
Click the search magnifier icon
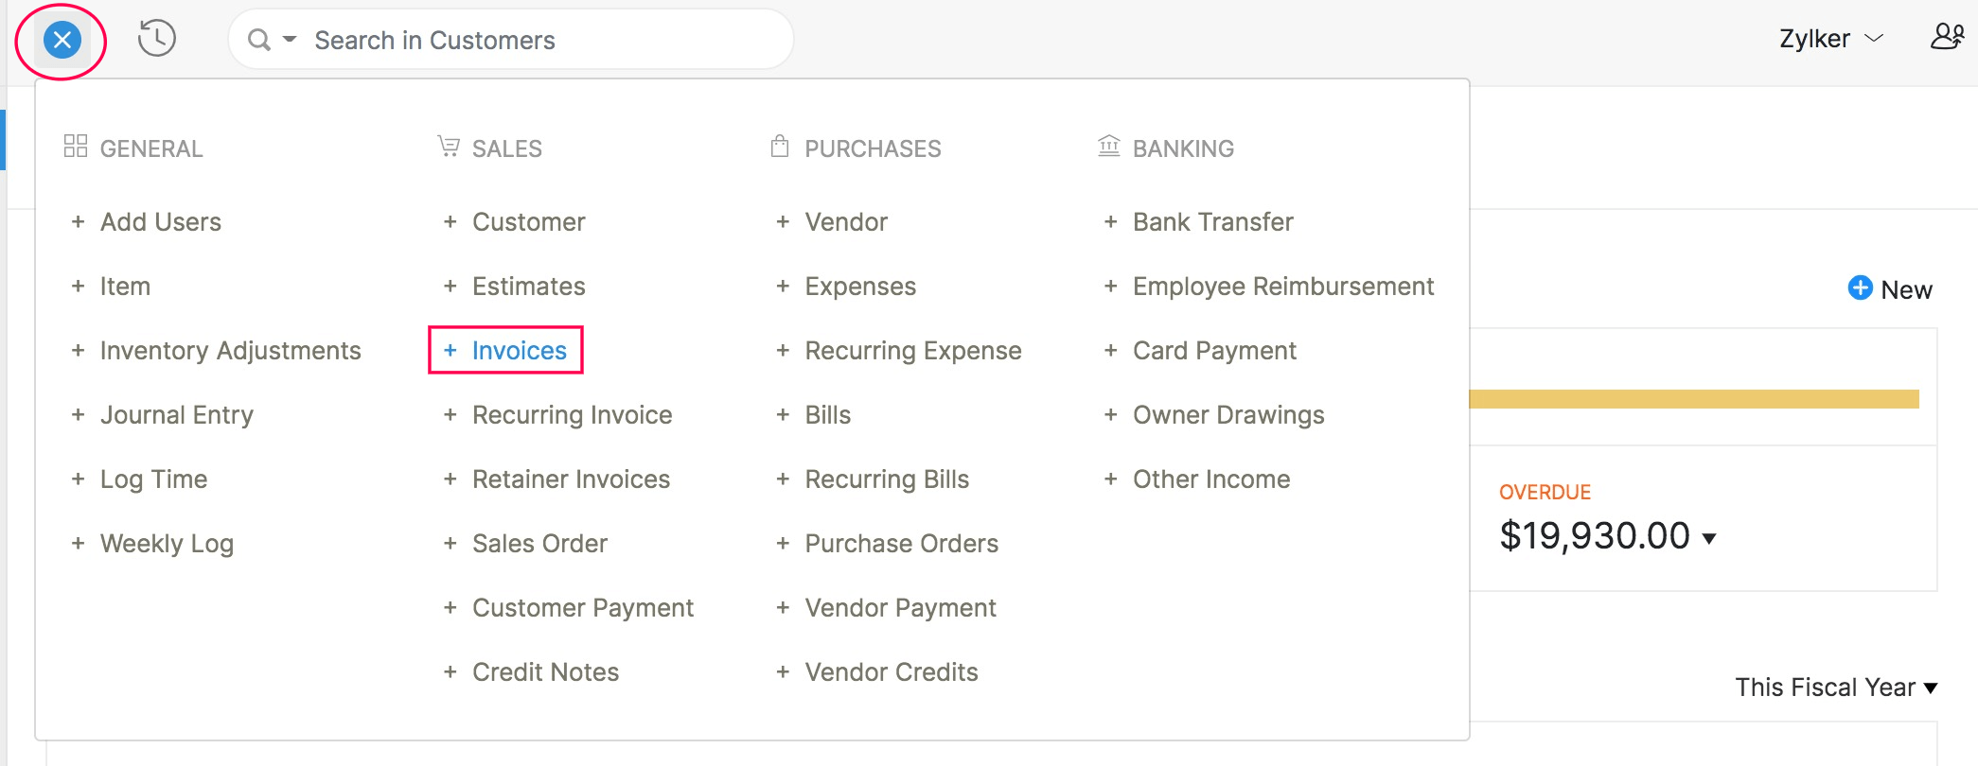258,40
